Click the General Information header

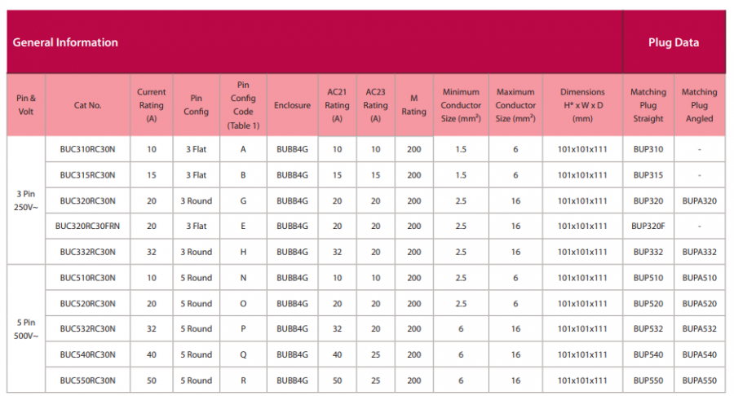65,42
